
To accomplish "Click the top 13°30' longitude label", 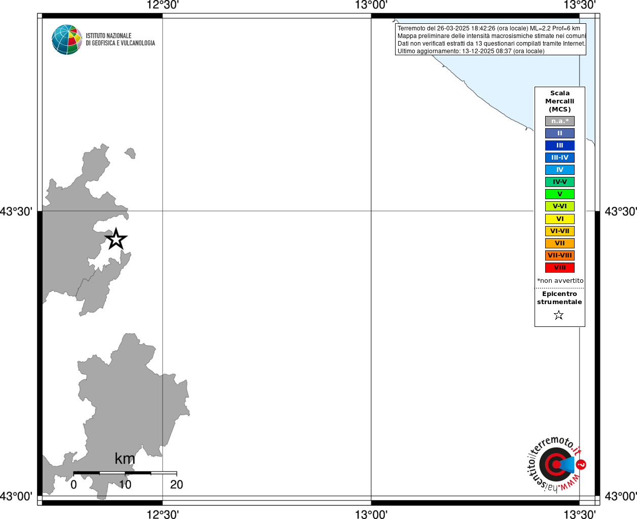I will coord(580,5).
